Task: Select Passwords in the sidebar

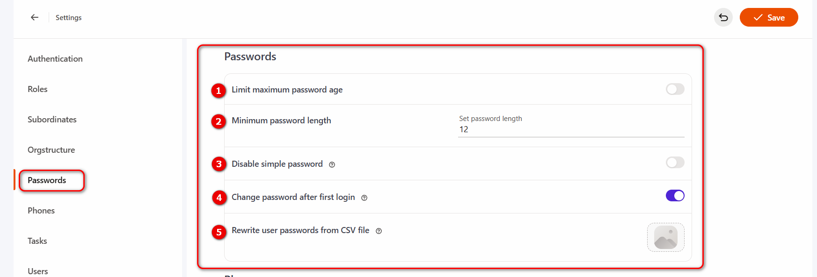Action: pyautogui.click(x=47, y=180)
